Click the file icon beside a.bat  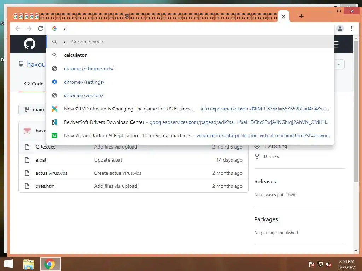[x=27, y=160]
